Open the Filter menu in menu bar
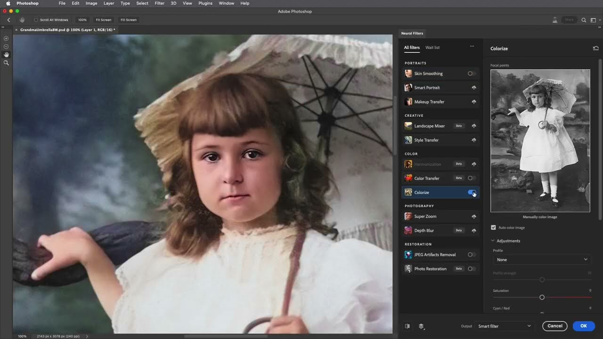This screenshot has width=603, height=339. coord(160,3)
